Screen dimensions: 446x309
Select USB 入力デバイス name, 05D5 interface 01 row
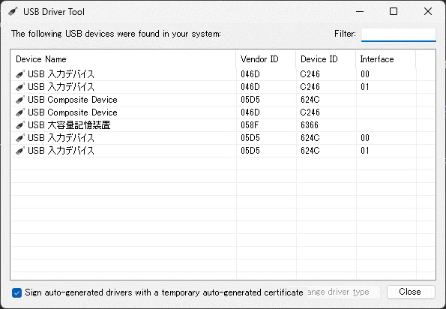tap(61, 151)
